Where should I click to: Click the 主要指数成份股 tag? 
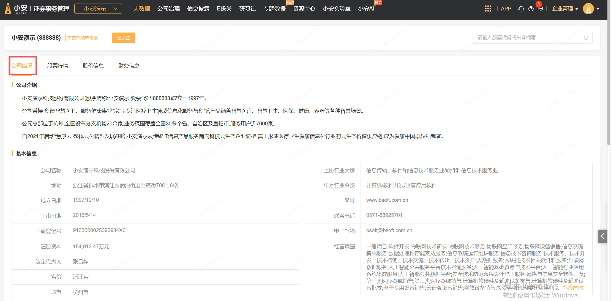click(83, 38)
